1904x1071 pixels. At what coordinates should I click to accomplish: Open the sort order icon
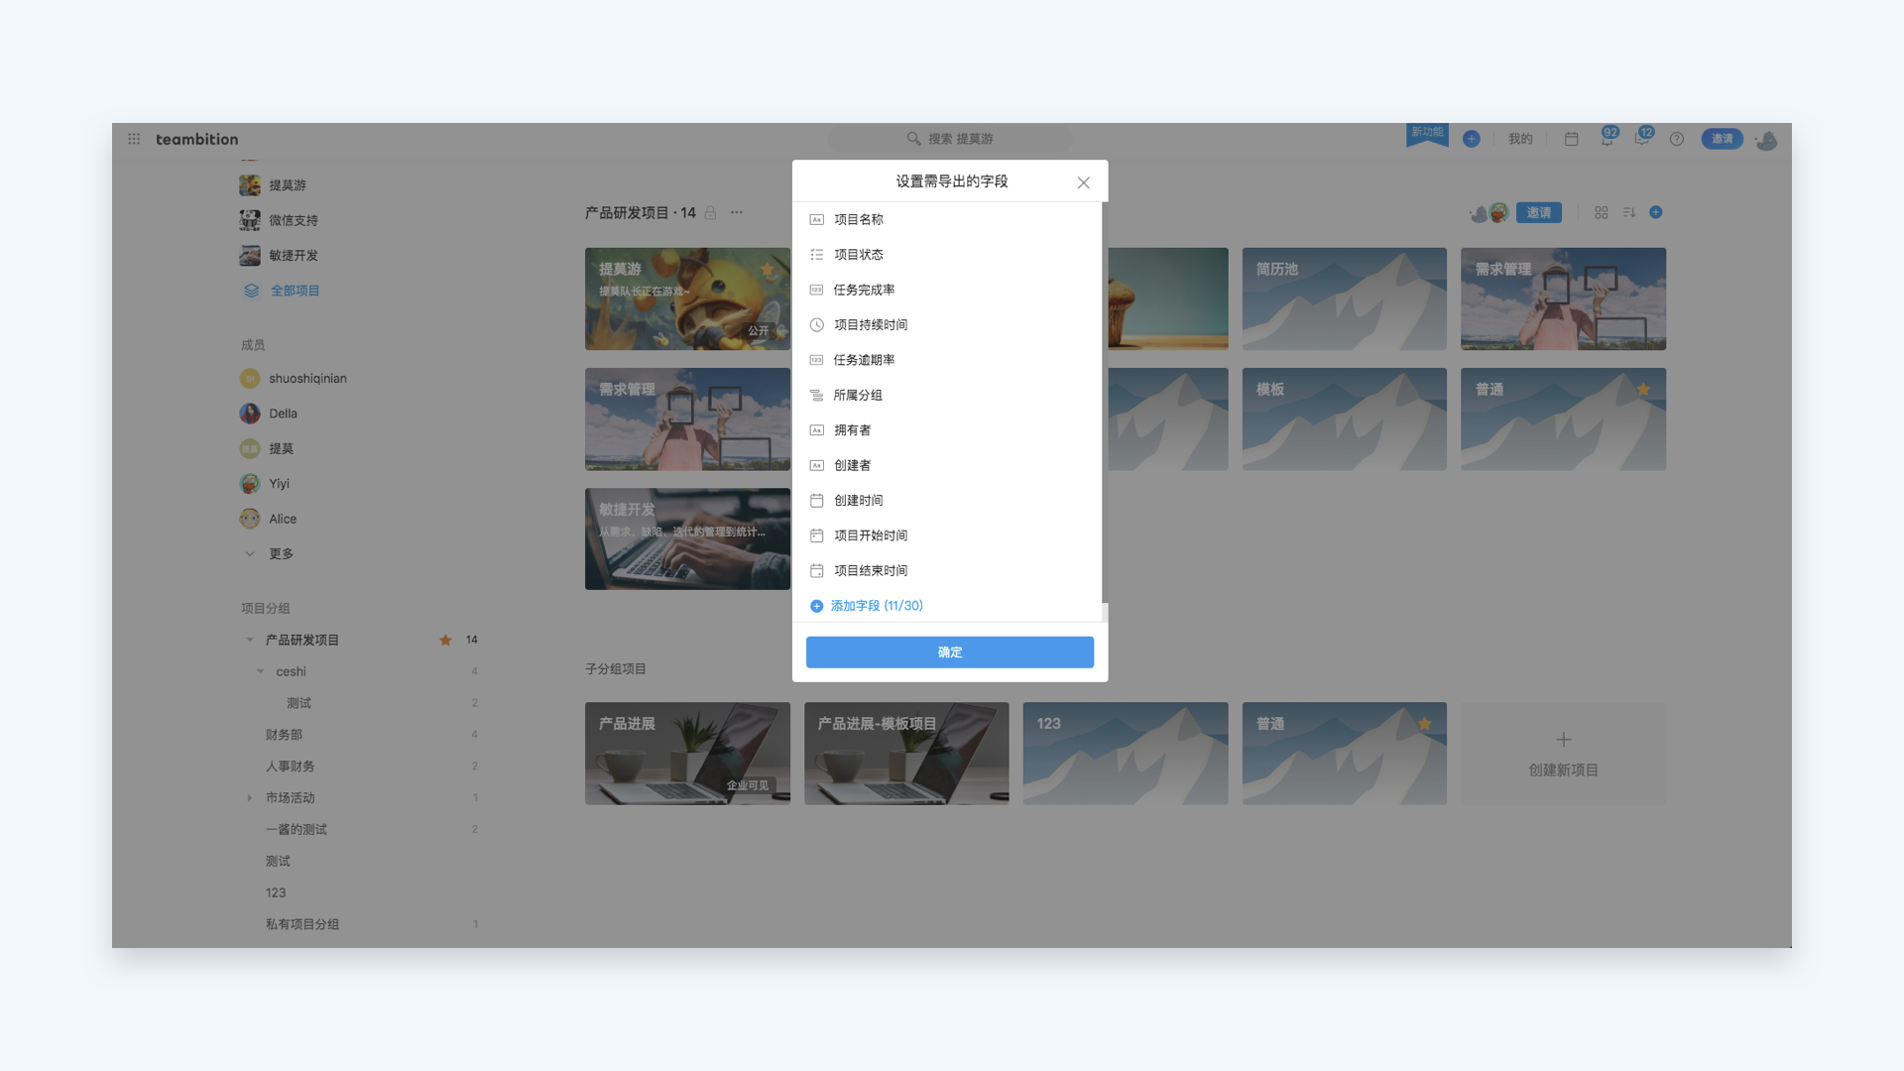(1628, 212)
